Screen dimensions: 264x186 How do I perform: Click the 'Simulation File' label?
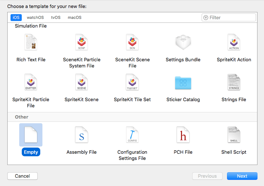pyautogui.click(x=30, y=26)
